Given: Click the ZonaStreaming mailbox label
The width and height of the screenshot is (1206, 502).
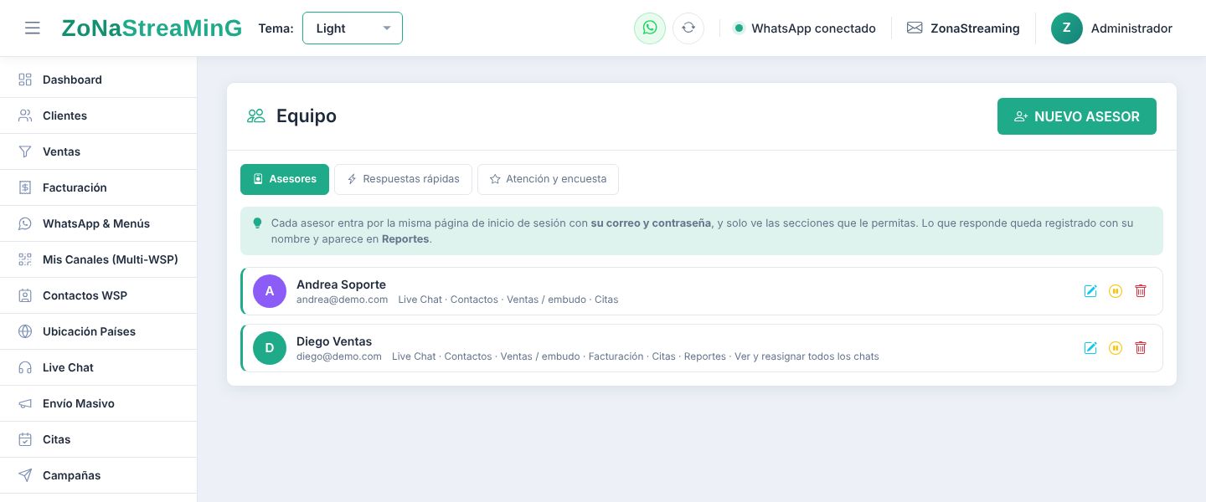Looking at the screenshot, I should click(x=975, y=28).
